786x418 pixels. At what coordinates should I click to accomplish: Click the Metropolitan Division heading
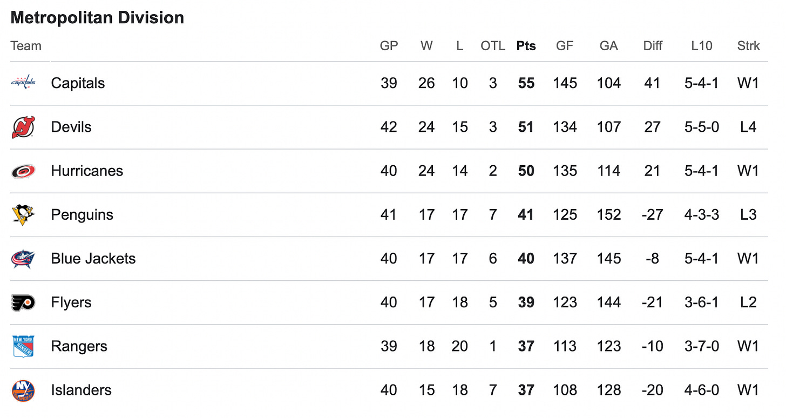click(x=97, y=17)
